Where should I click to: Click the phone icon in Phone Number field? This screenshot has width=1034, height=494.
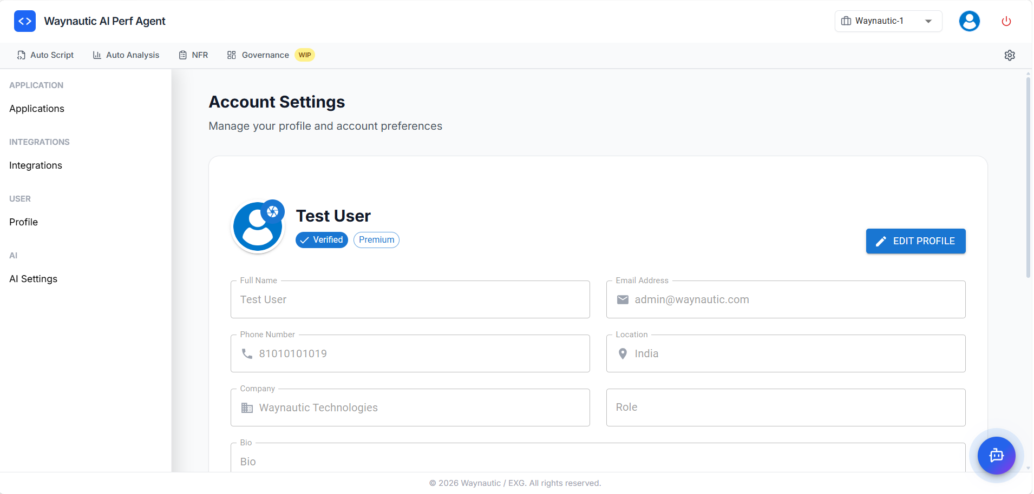click(247, 353)
